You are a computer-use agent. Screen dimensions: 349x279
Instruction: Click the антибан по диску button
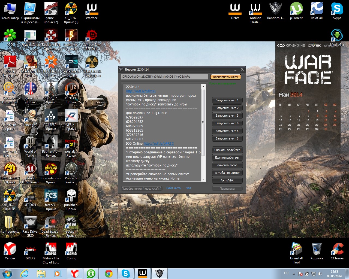pyautogui.click(x=227, y=173)
